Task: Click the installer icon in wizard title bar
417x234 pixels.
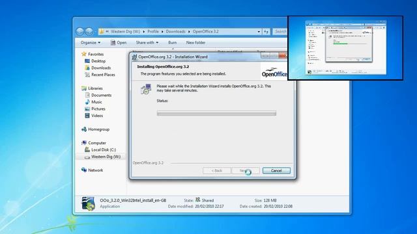Action: coord(135,57)
